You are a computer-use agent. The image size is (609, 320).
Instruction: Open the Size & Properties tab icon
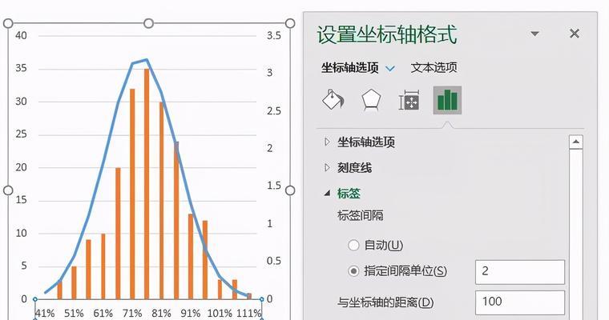pyautogui.click(x=409, y=100)
